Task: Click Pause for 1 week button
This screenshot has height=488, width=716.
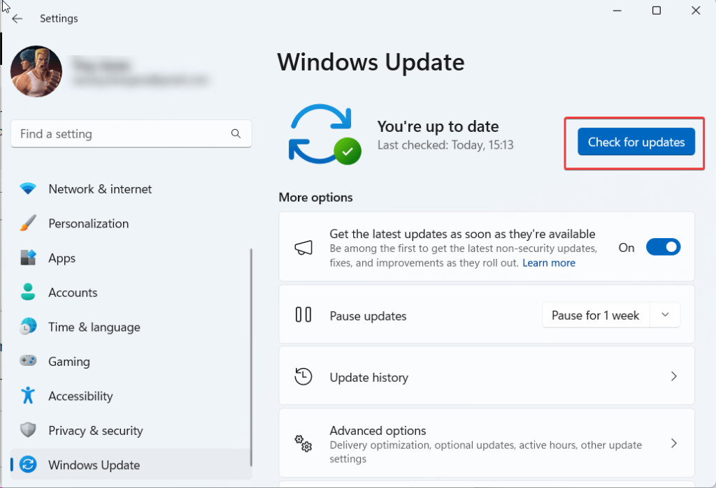Action: pyautogui.click(x=595, y=316)
